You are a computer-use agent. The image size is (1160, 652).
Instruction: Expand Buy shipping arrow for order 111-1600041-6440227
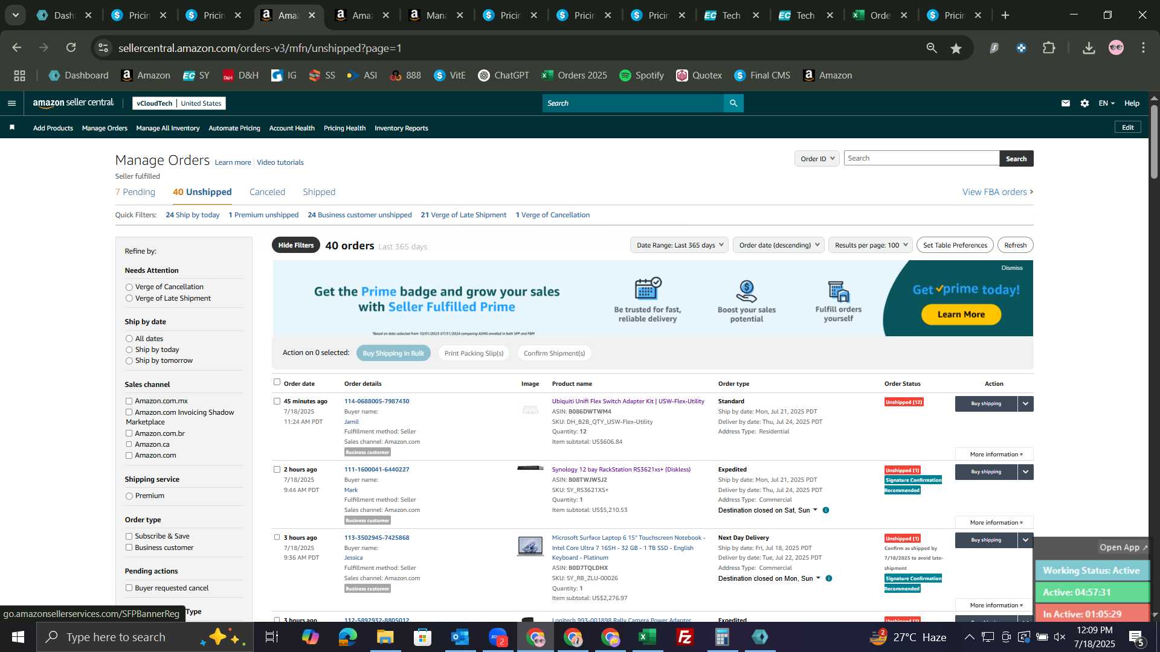[x=1026, y=472]
